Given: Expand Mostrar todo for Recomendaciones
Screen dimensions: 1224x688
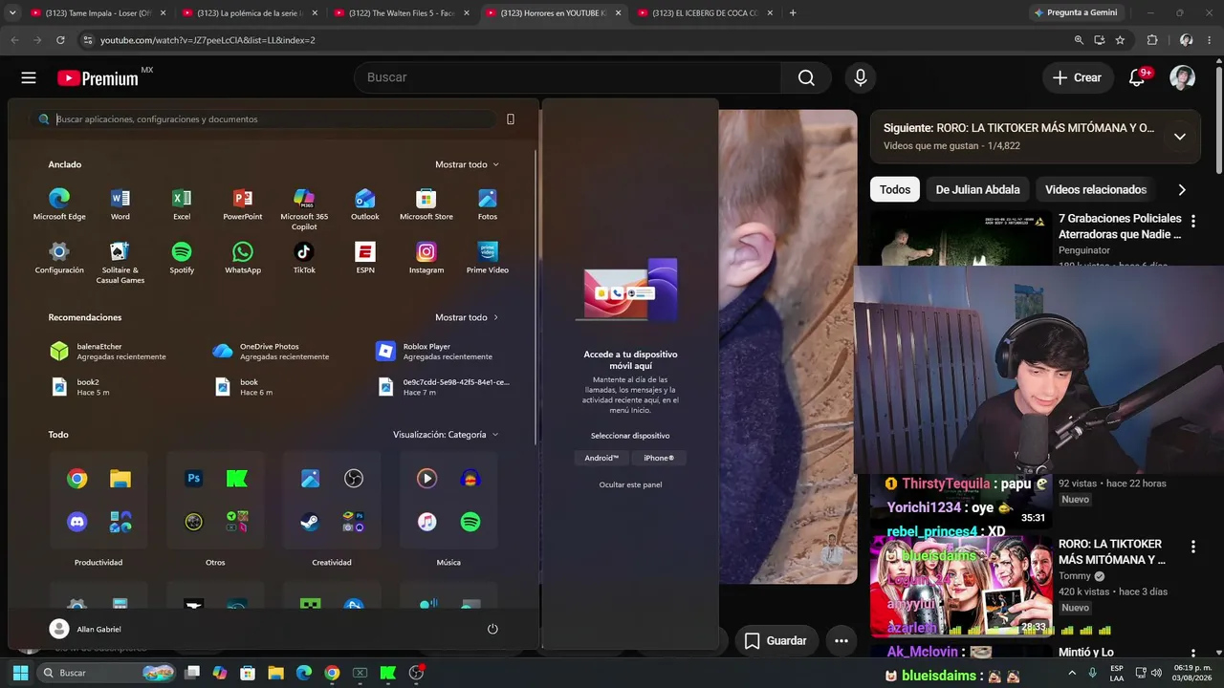Looking at the screenshot, I should pyautogui.click(x=467, y=317).
